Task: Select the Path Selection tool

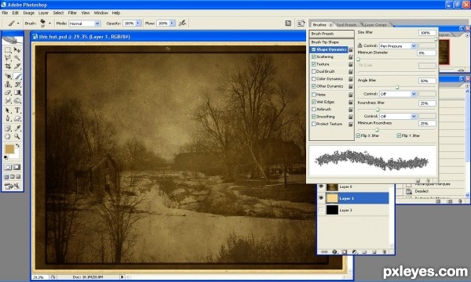Action: (x=8, y=110)
